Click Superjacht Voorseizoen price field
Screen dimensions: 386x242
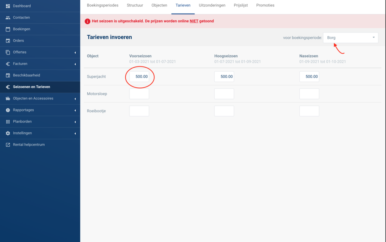coord(139,77)
